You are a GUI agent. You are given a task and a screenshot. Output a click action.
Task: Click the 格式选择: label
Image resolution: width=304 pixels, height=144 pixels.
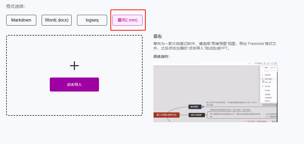[16, 6]
